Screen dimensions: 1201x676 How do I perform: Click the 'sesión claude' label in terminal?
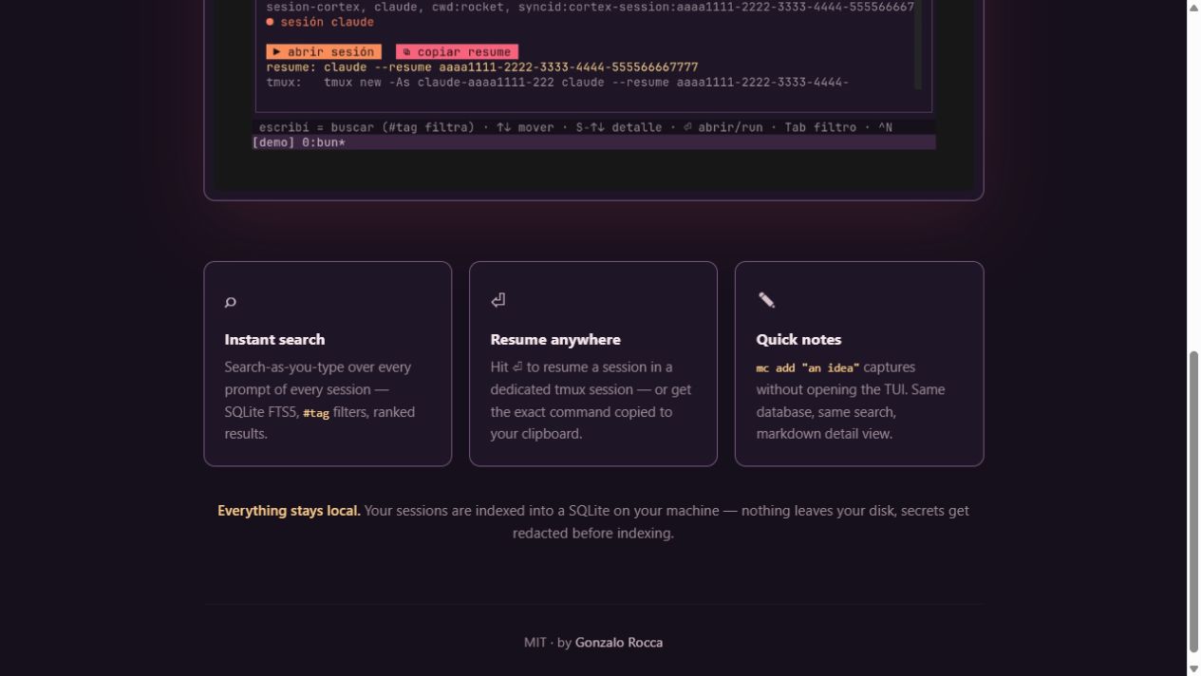coord(327,22)
